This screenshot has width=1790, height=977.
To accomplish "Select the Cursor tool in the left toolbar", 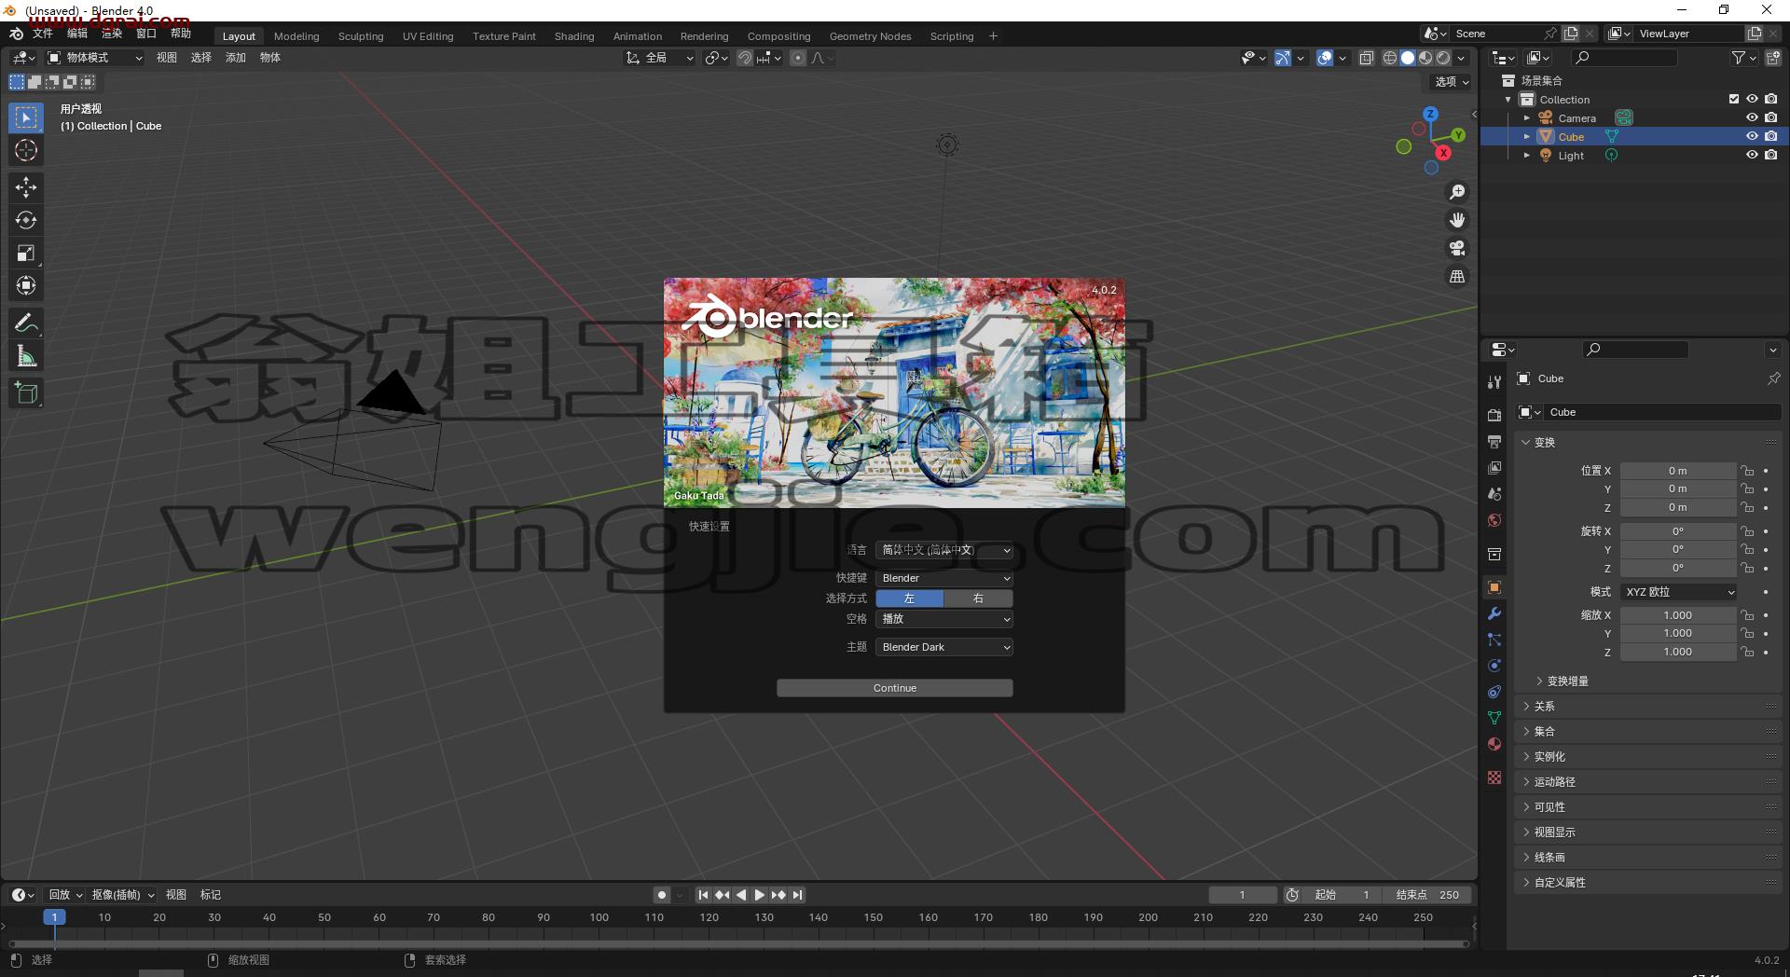I will pyautogui.click(x=26, y=150).
